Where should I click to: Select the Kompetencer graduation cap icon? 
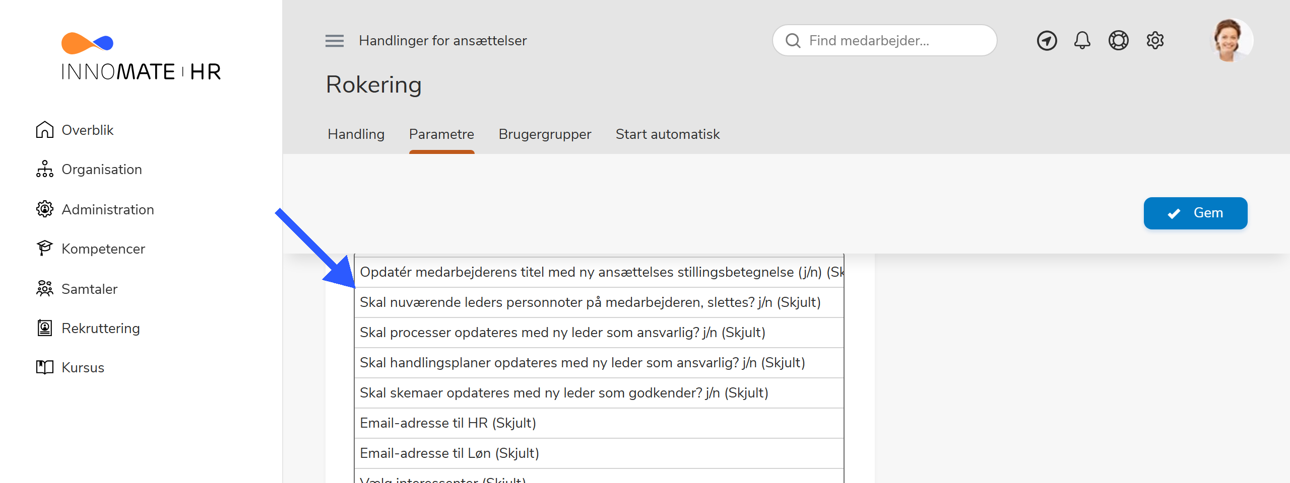tap(45, 248)
